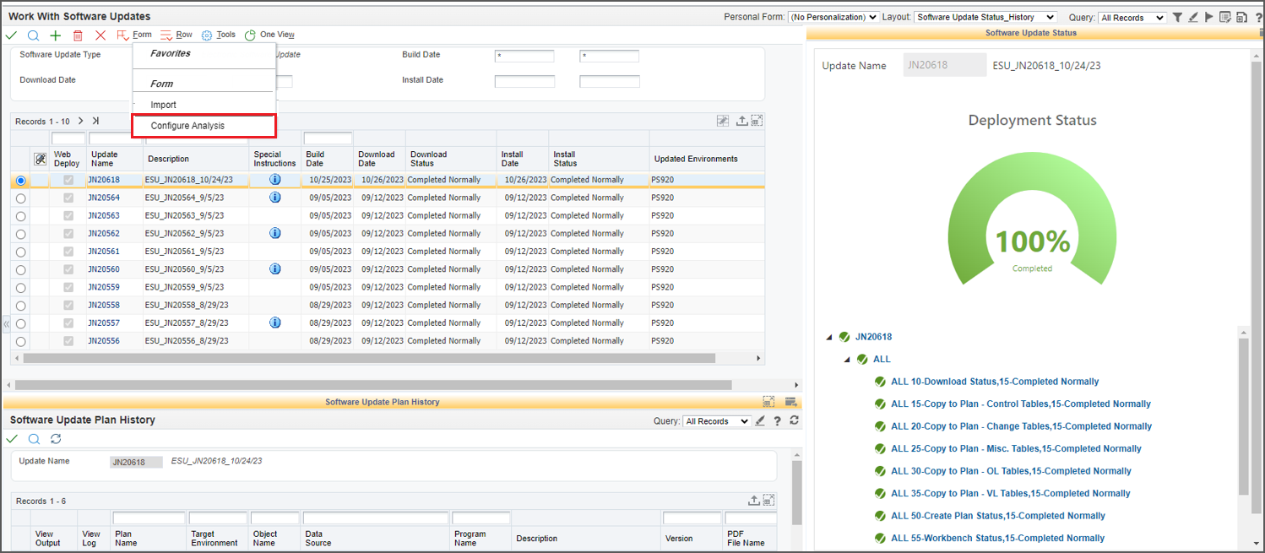Open the Layout dropdown
The width and height of the screenshot is (1265, 553).
(x=985, y=17)
